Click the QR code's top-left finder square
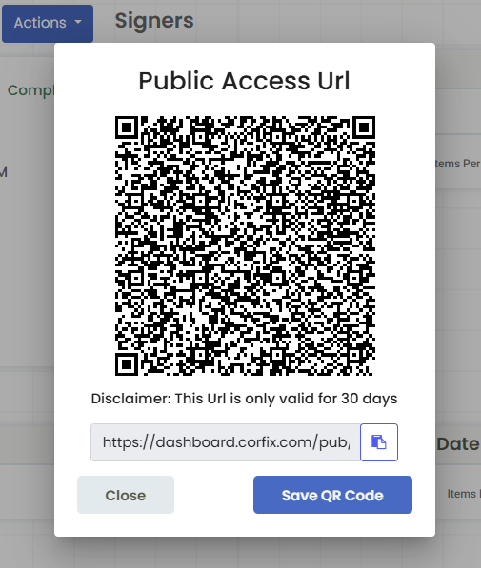Image resolution: width=481 pixels, height=568 pixels. pos(127,127)
